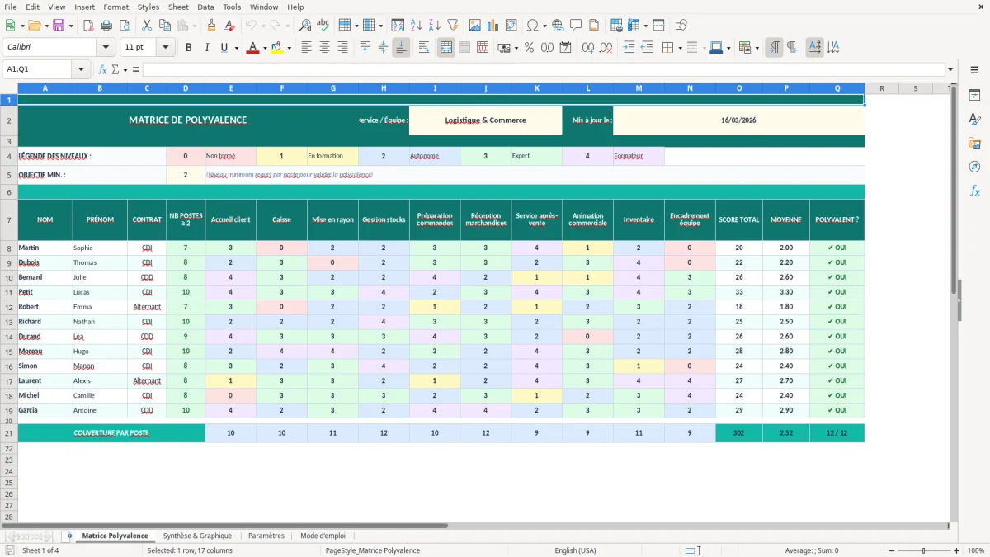Sort ascending A to Z
This screenshot has width=990, height=557.
[x=417, y=26]
